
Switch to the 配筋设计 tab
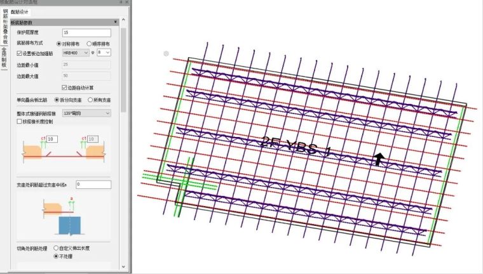[x=20, y=12]
